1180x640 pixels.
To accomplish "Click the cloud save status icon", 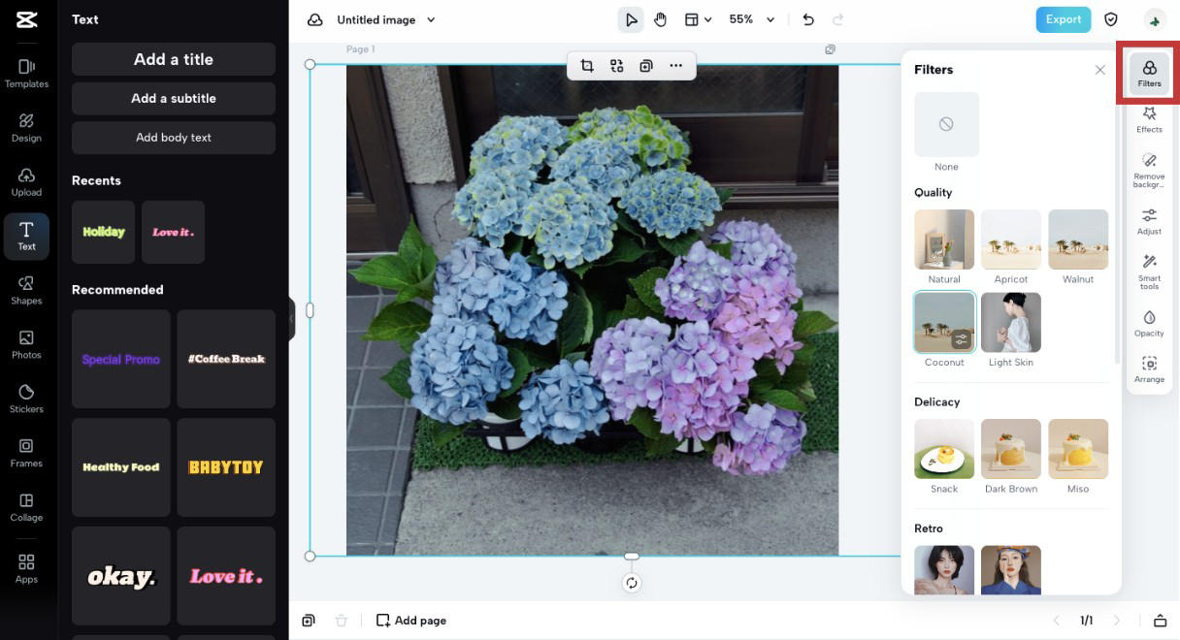I will click(314, 19).
